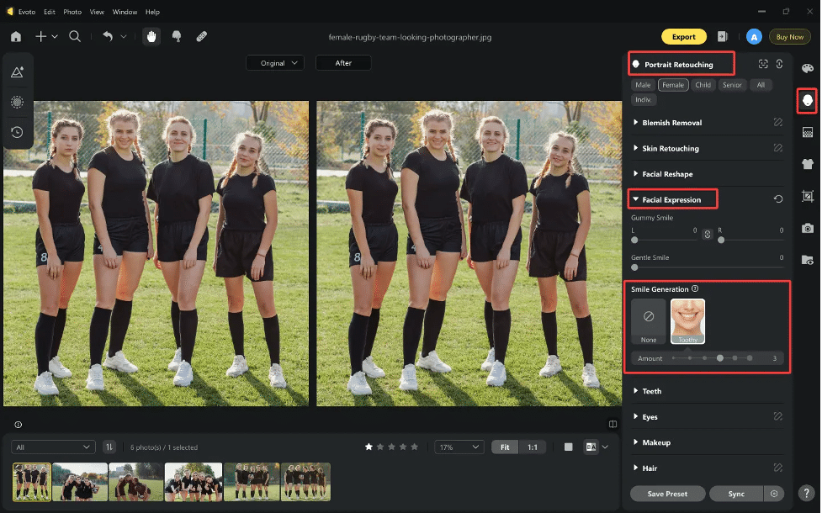Click the Save Preset button

click(x=667, y=494)
